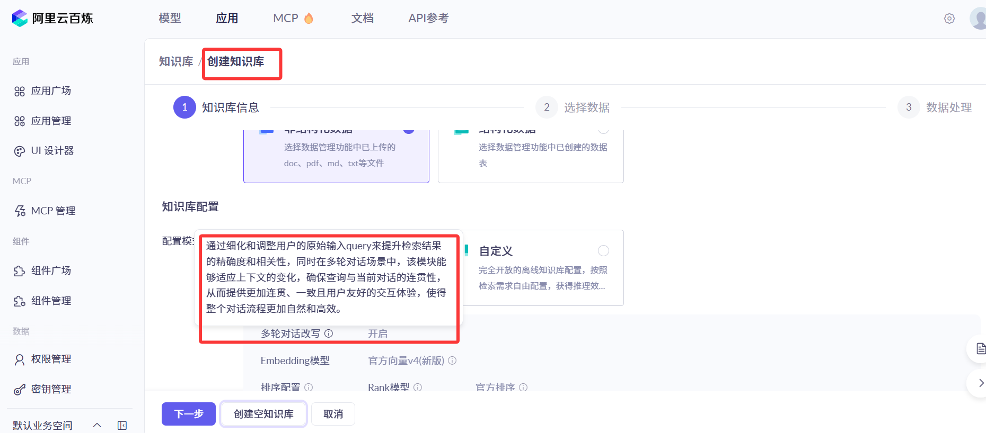Open floating document icon at right edge

[981, 349]
